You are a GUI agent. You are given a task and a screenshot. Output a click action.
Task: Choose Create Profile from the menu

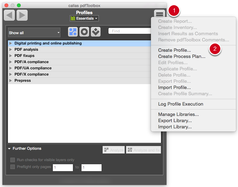tap(174, 50)
